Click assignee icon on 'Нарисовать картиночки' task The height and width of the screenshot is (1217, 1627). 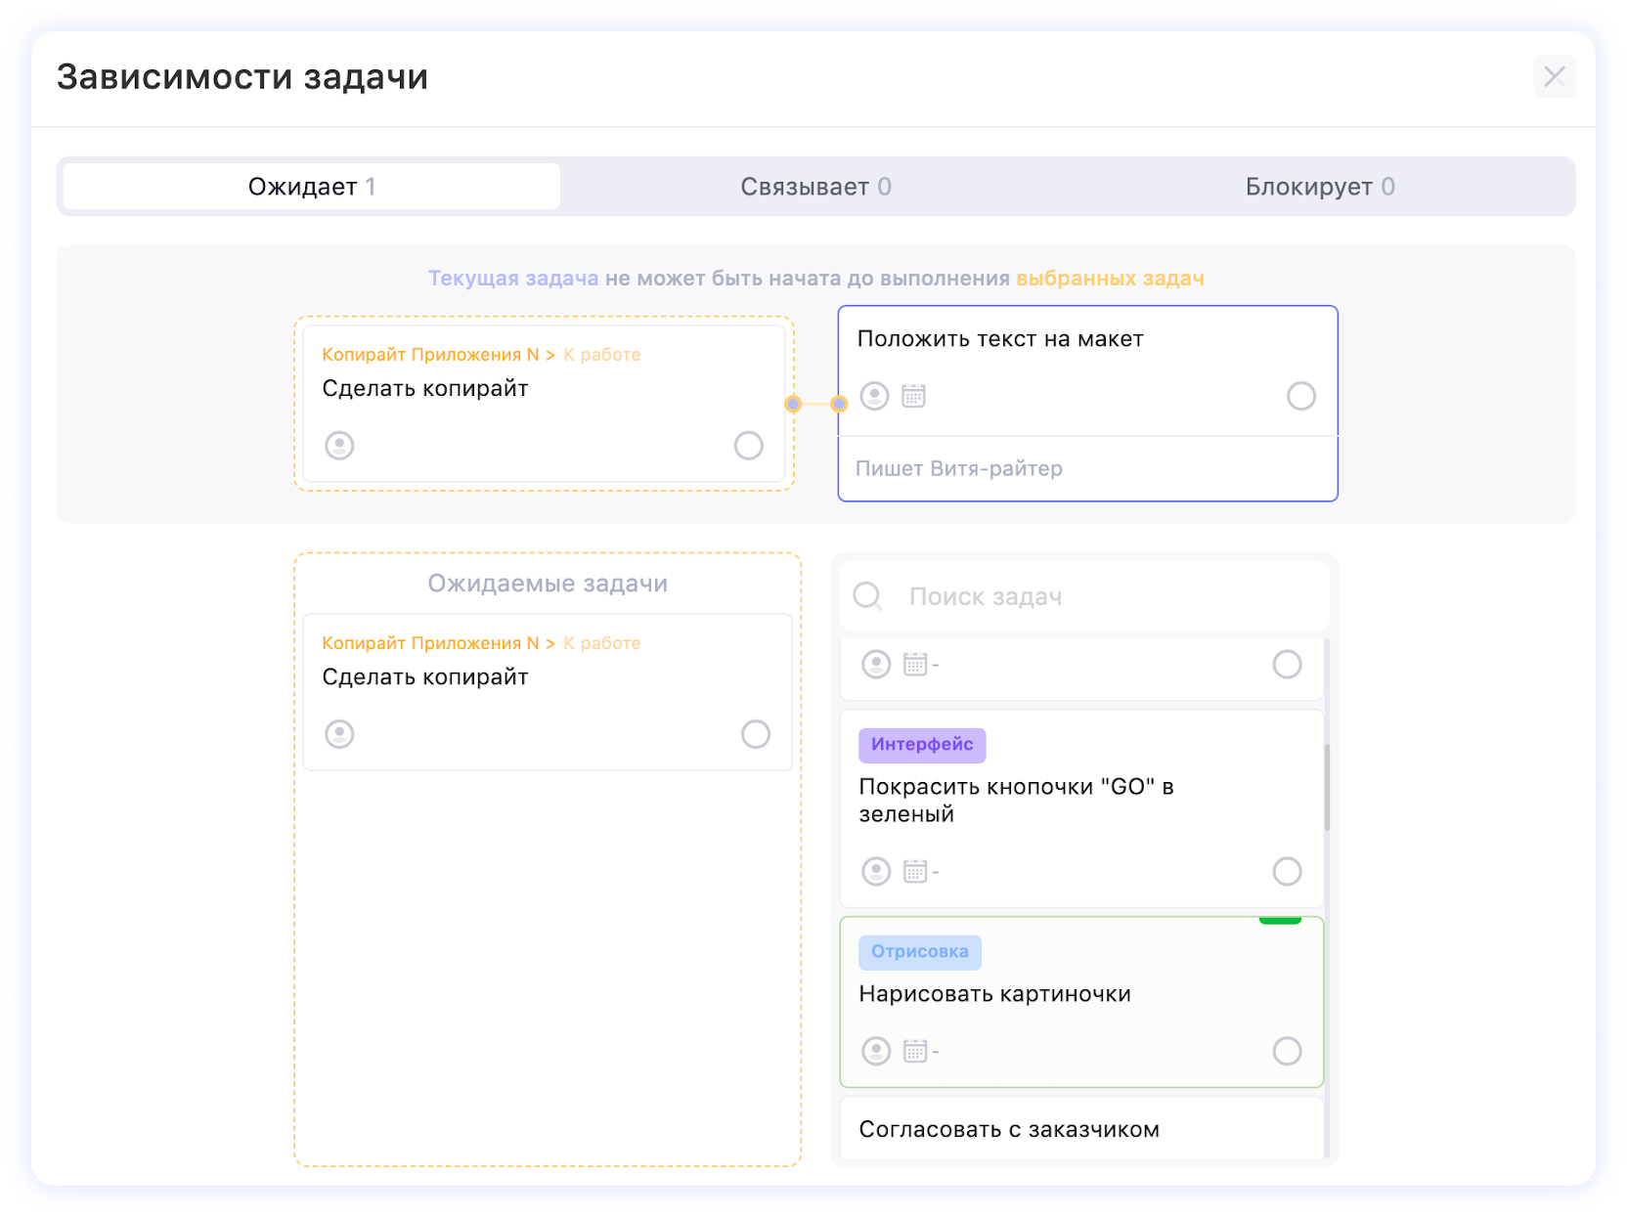coord(876,1051)
